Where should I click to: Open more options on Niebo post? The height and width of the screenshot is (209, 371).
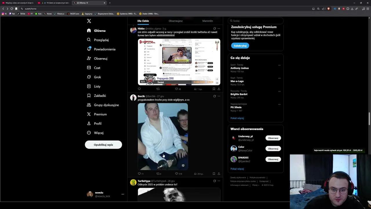tap(219, 28)
